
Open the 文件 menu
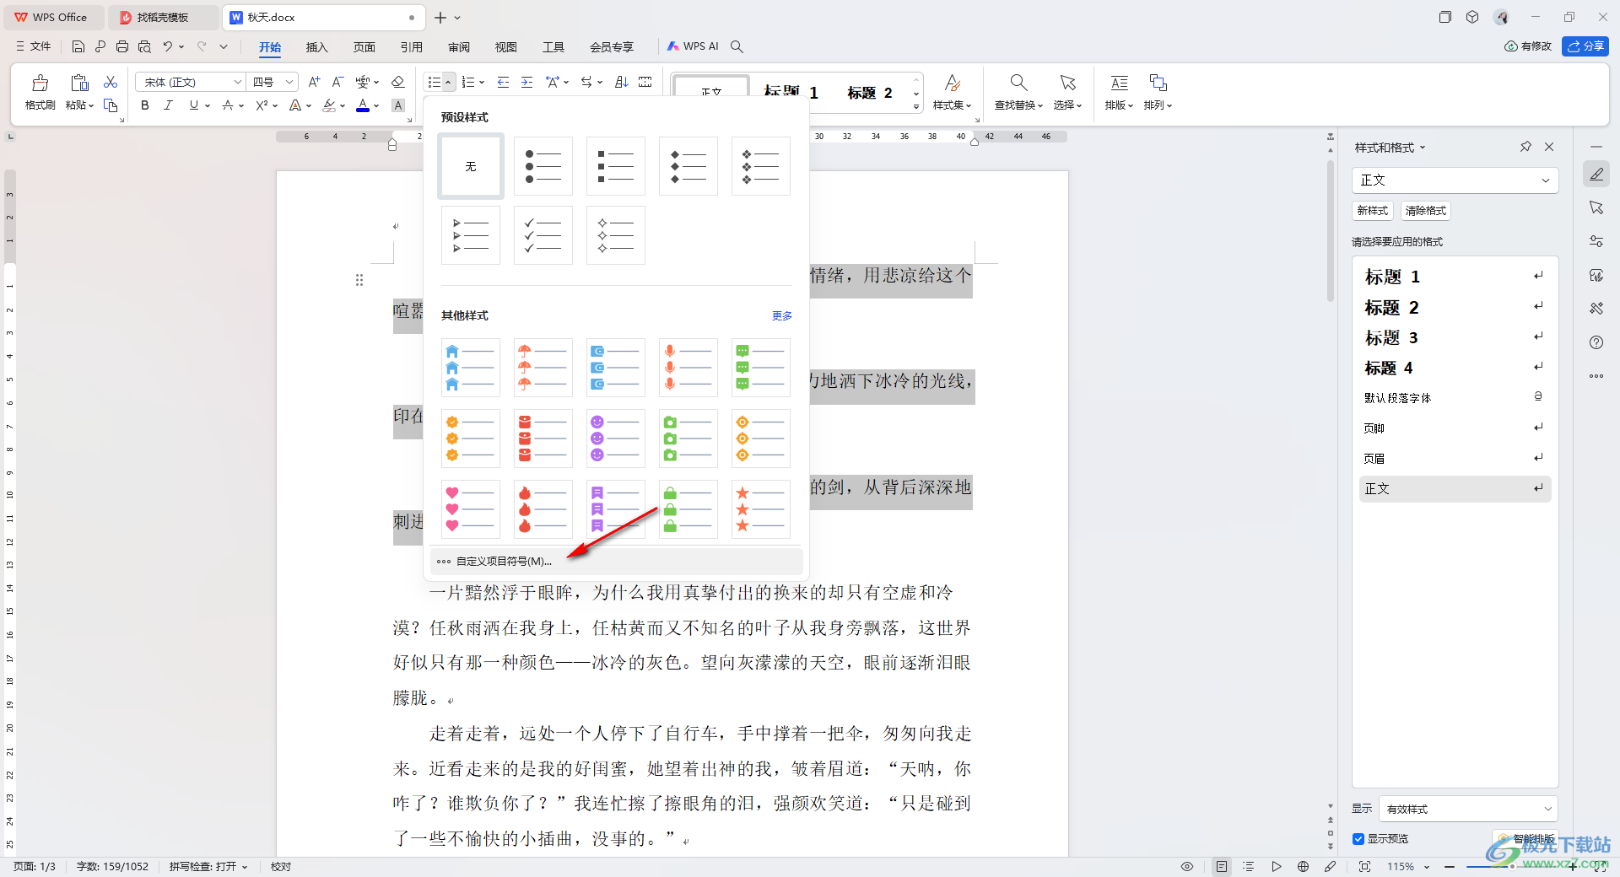coord(34,46)
